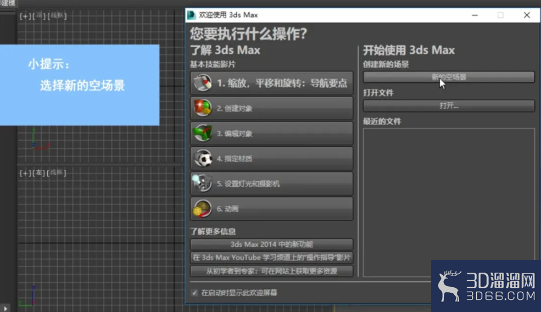Click the soccer ball materials icon
Screen dimensions: 541x312
(203, 158)
